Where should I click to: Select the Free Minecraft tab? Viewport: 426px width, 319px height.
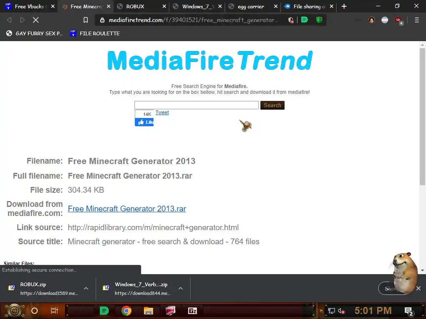[x=86, y=7]
